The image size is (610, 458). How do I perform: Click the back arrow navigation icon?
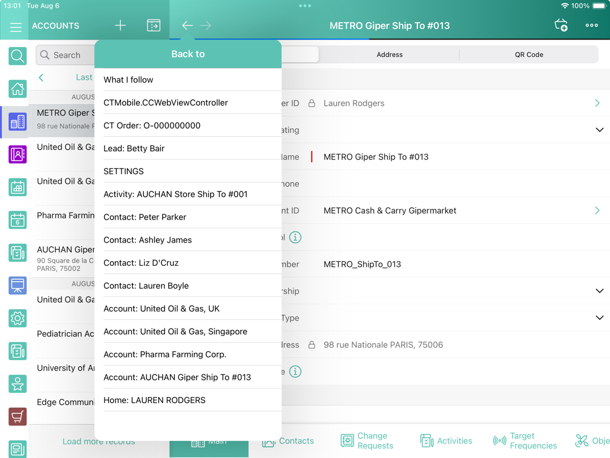point(188,25)
